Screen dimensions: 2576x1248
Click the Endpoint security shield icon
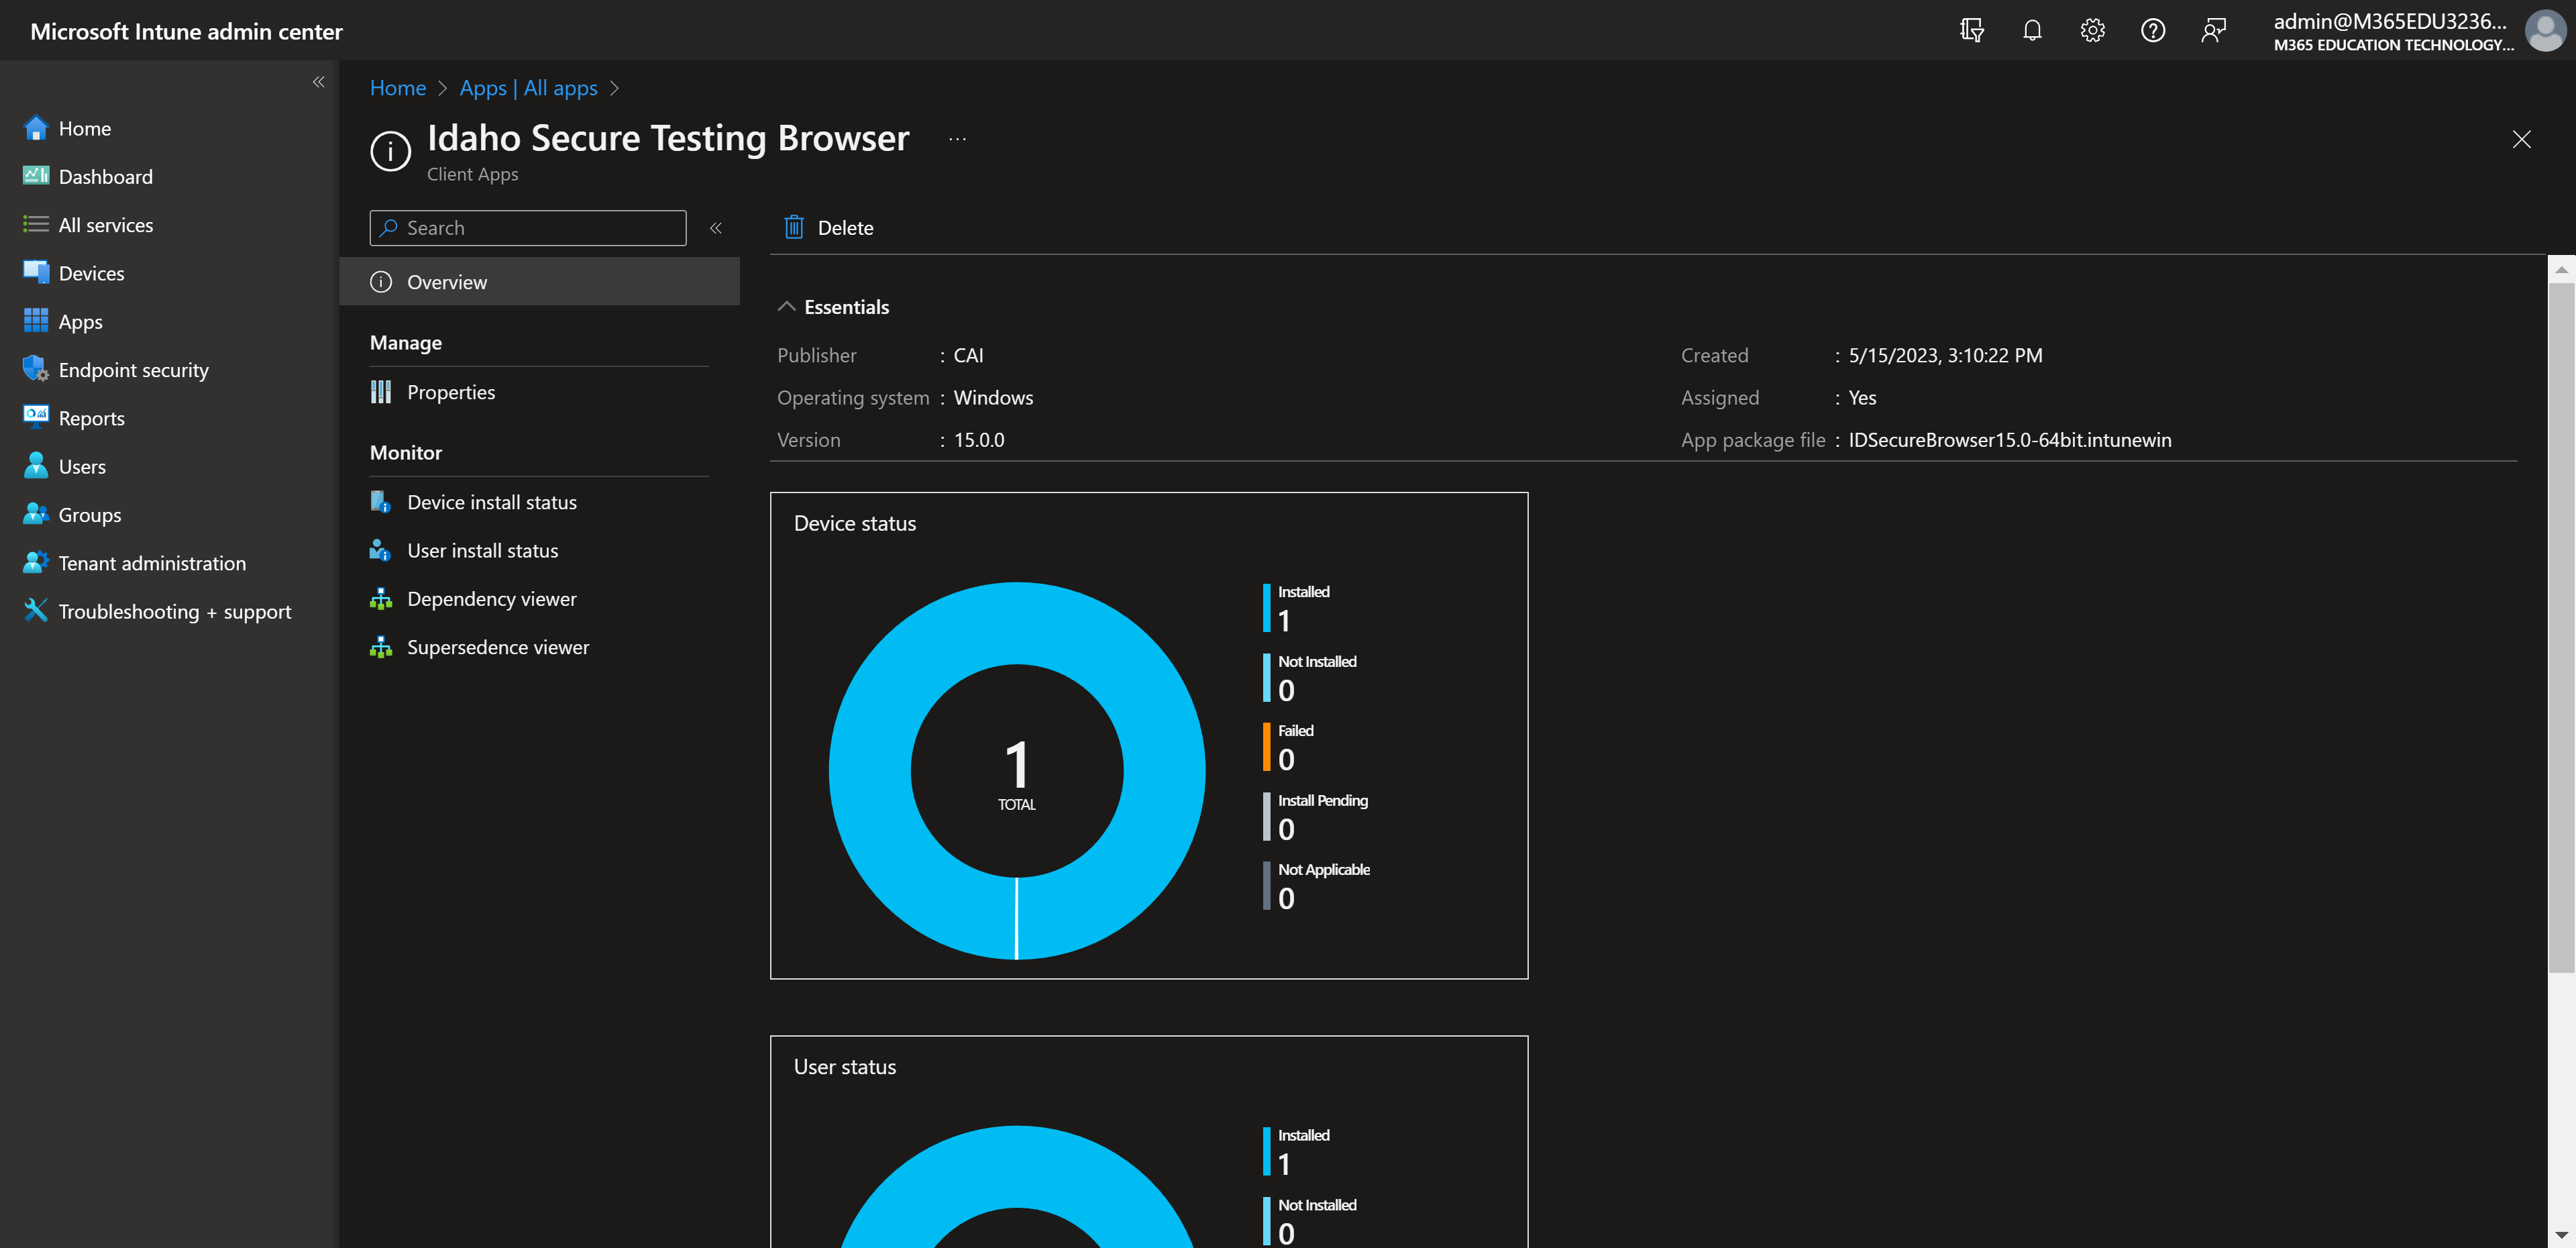click(36, 369)
